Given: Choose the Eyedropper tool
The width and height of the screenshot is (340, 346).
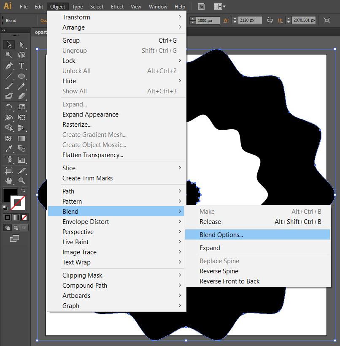Looking at the screenshot, I should pyautogui.click(x=8, y=149).
